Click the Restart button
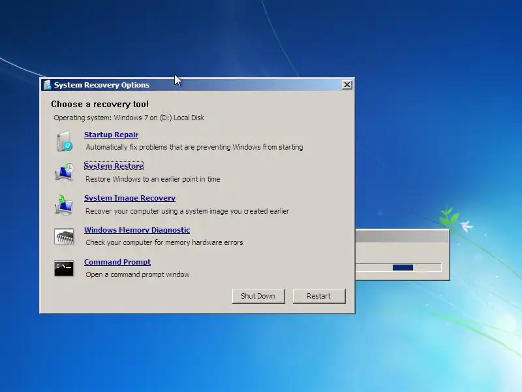 point(319,296)
